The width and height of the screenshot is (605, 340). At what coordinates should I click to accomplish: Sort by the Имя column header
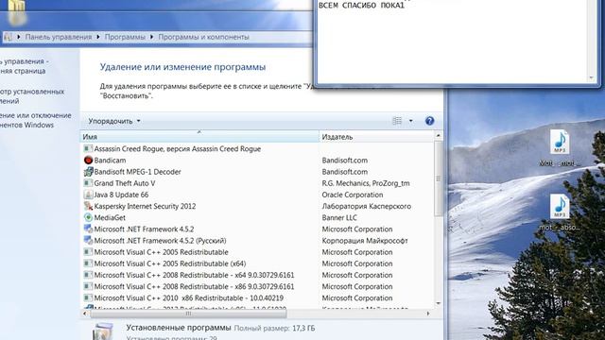[199, 137]
